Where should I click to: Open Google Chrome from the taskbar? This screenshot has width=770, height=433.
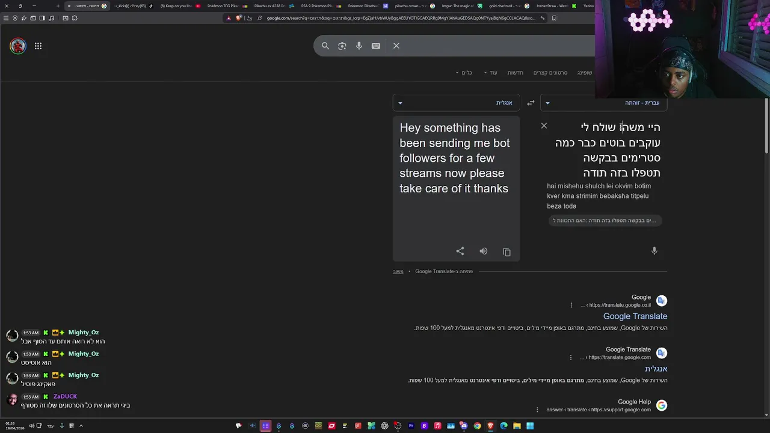(x=477, y=426)
